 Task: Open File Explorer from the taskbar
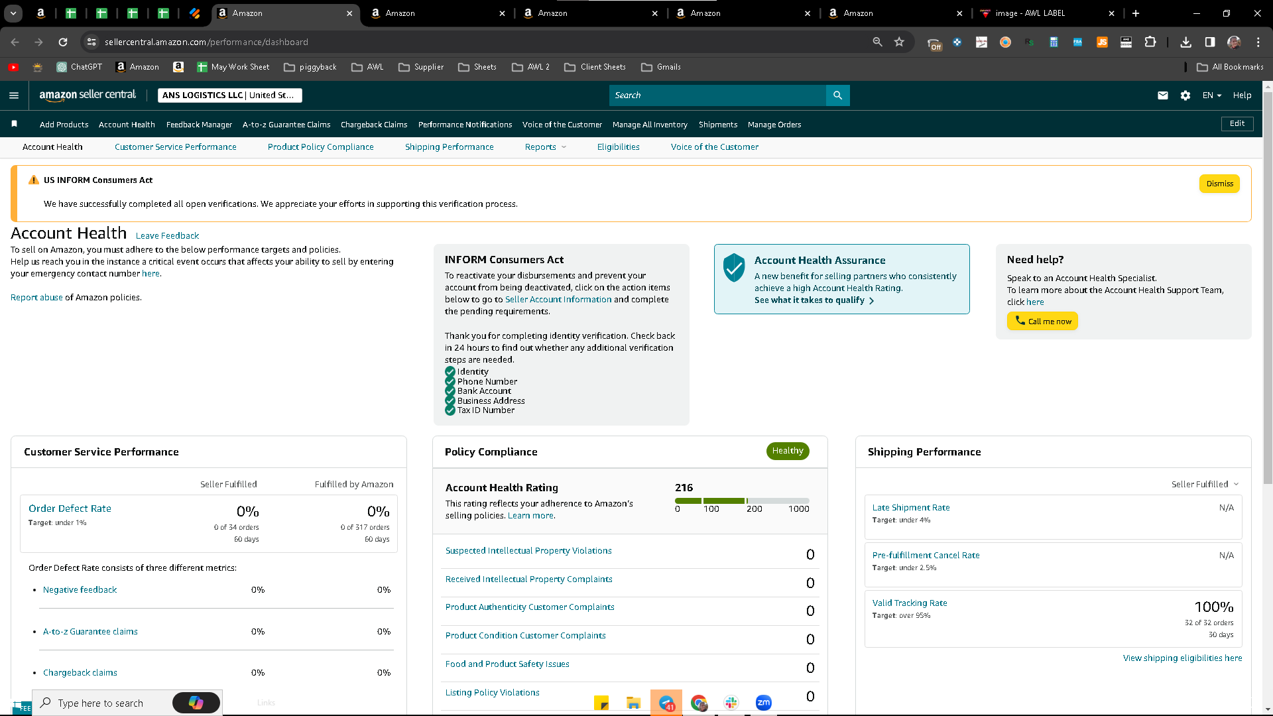pos(634,703)
